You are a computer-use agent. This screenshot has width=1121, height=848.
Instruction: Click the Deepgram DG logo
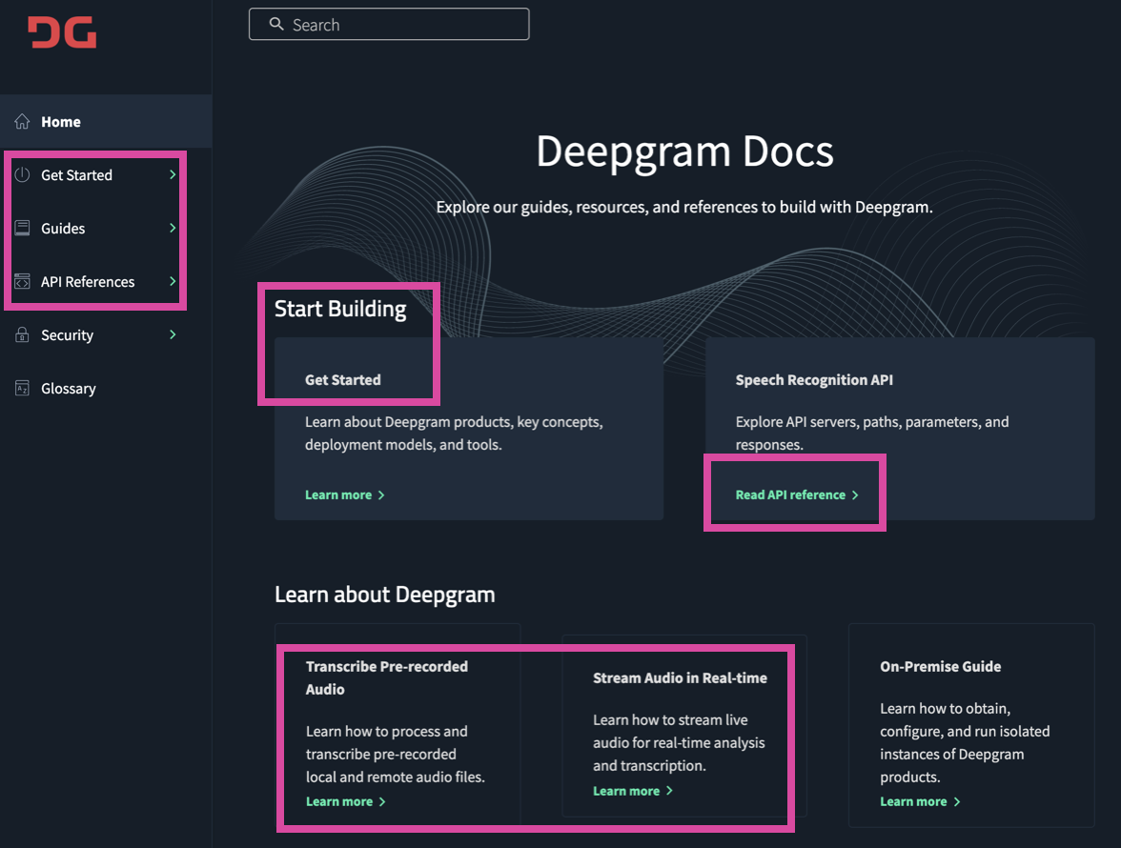[x=62, y=32]
